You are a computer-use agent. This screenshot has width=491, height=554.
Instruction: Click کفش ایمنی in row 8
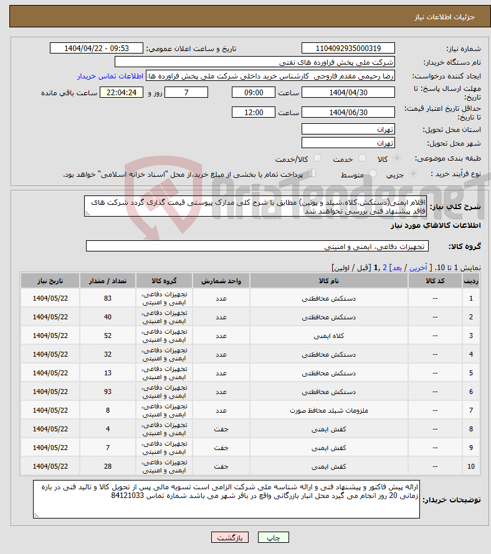[328, 430]
